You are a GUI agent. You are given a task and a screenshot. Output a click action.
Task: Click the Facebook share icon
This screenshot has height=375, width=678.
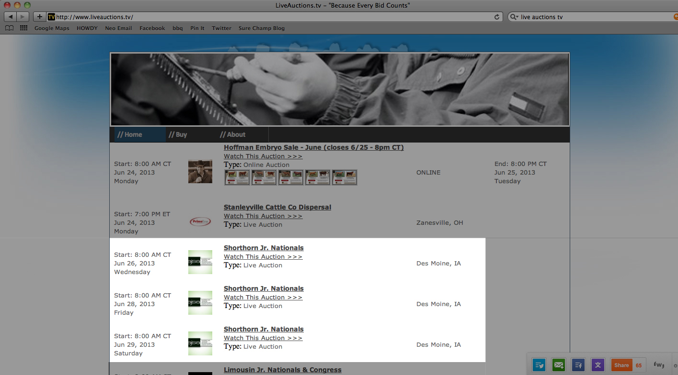pyautogui.click(x=578, y=365)
